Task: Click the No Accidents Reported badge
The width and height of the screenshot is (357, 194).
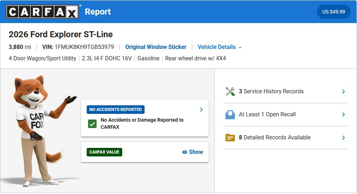Action: pos(115,109)
